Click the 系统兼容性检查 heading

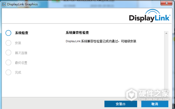[77, 32]
